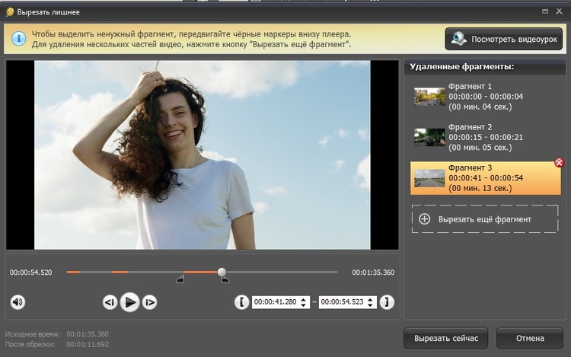Click the playhead knob on timeline
571x357 pixels.
pyautogui.click(x=222, y=272)
